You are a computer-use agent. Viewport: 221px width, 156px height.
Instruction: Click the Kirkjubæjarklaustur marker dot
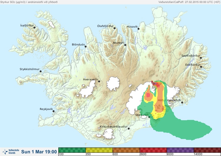click(x=128, y=129)
